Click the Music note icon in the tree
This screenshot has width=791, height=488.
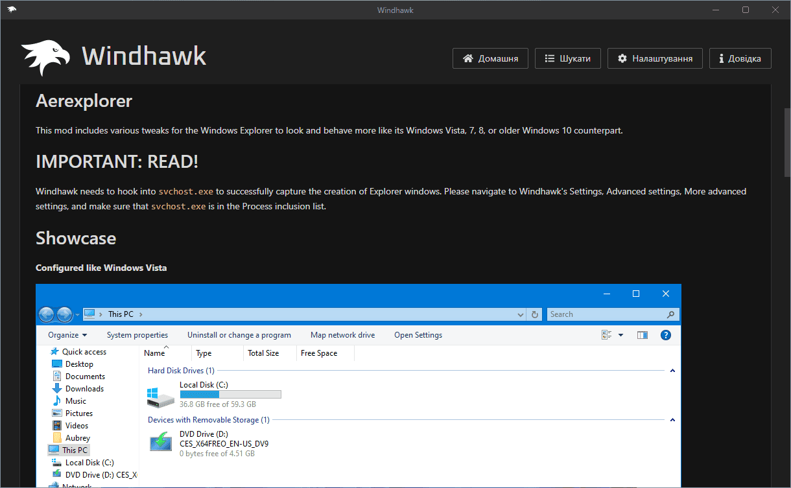pyautogui.click(x=57, y=401)
